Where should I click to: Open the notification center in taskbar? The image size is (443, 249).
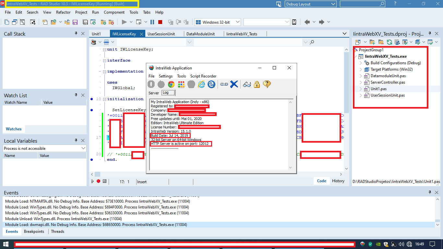[432, 244]
